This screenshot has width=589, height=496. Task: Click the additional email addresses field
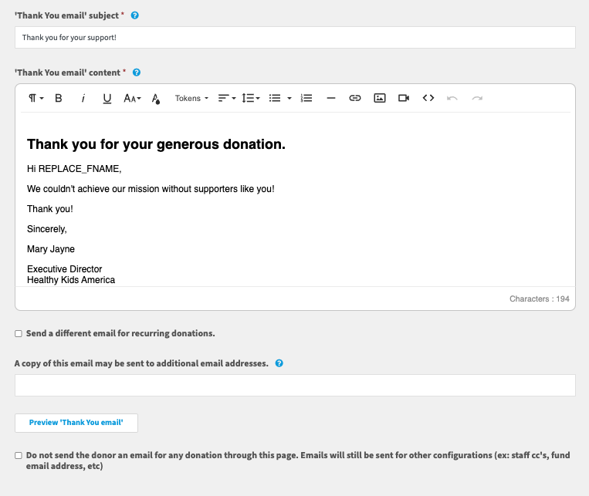pos(295,385)
